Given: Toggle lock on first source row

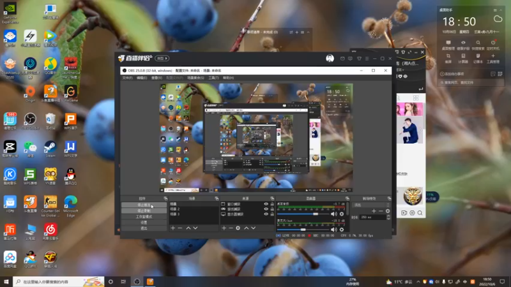Looking at the screenshot, I should pos(272,204).
